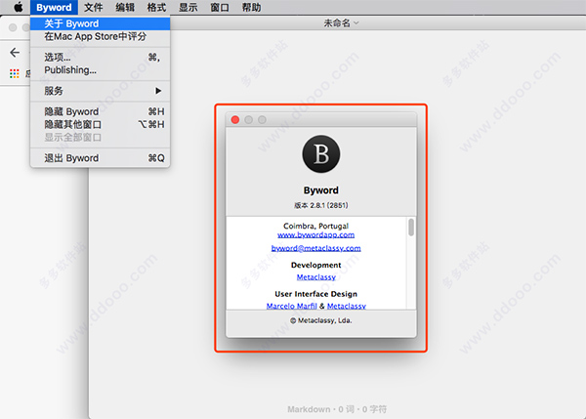The image size is (586, 419).
Task: Select 退出 Byword
Action: (101, 158)
